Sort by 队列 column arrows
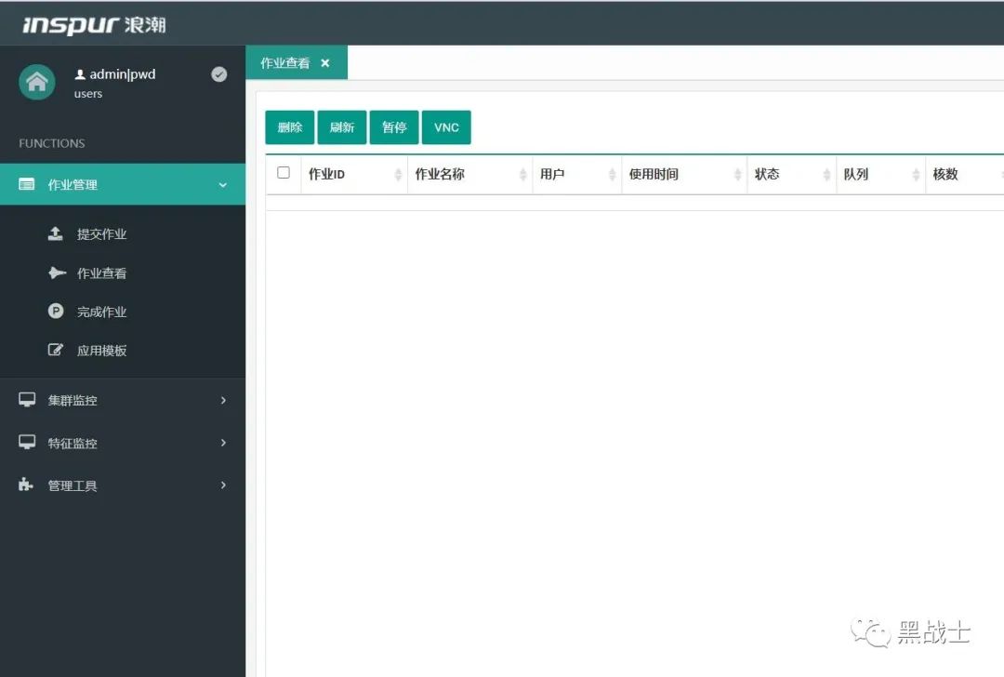This screenshot has height=677, width=1004. (917, 174)
